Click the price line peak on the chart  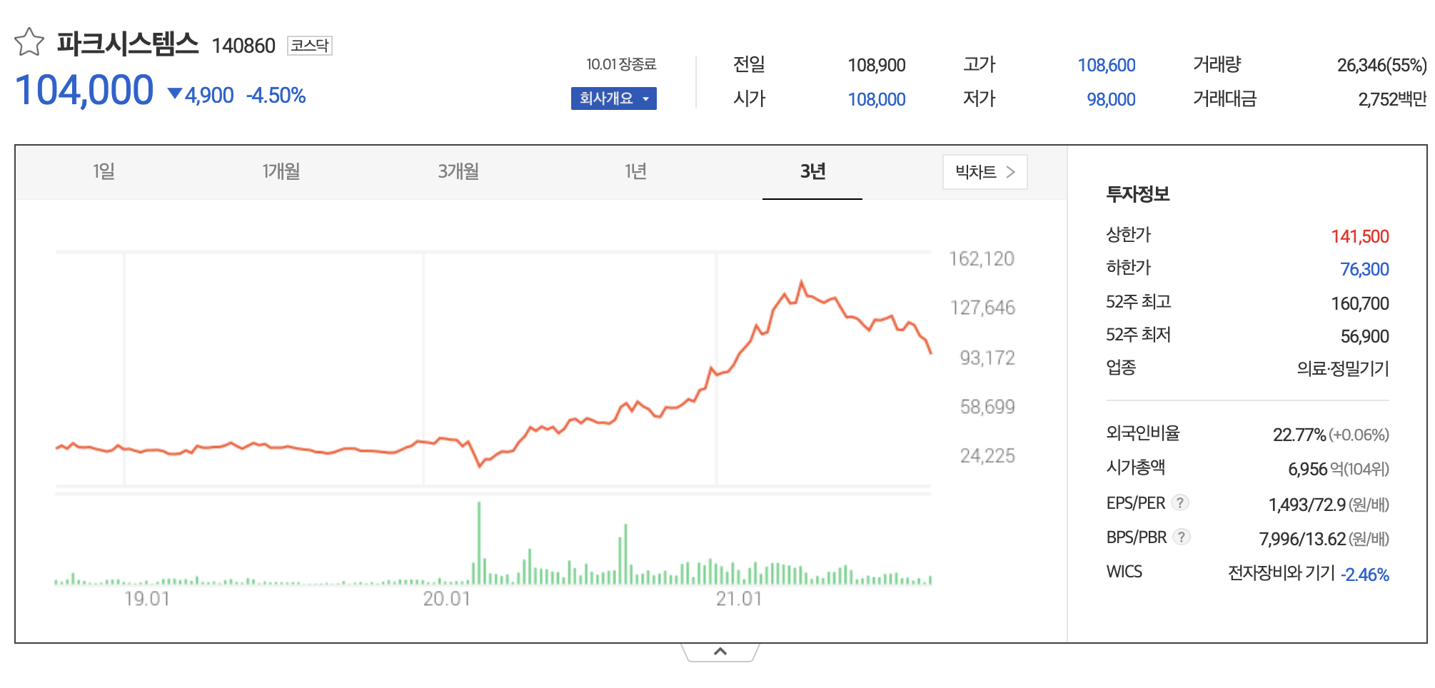tap(801, 282)
